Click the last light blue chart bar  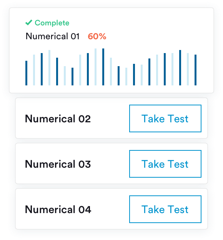[188, 69]
